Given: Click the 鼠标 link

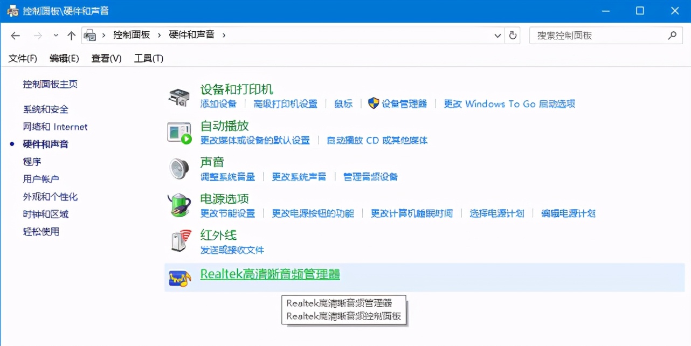Looking at the screenshot, I should 343,103.
